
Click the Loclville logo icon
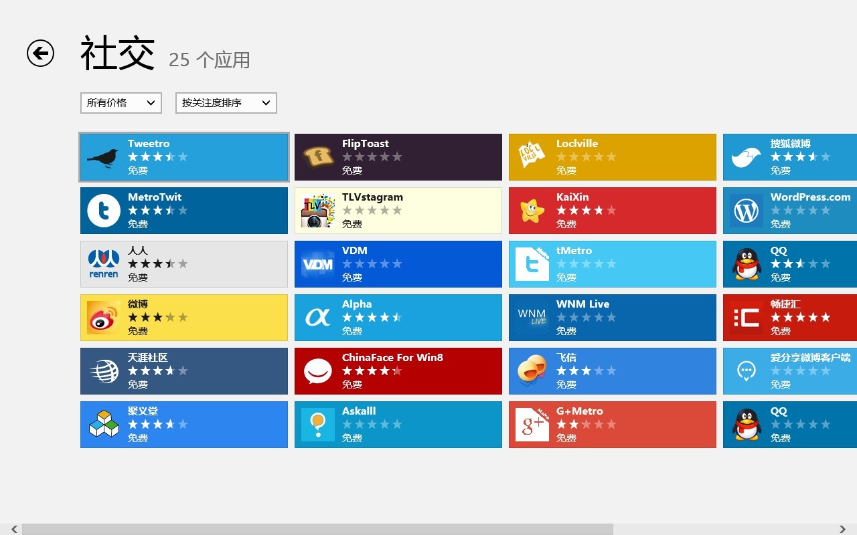pos(532,155)
